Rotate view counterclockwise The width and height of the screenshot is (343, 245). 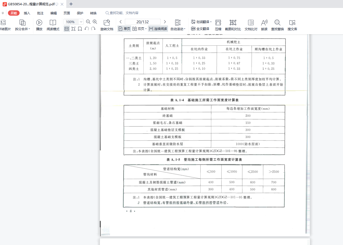(x=87, y=29)
